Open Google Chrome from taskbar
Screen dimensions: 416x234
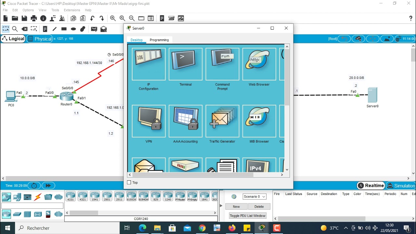pos(202,228)
